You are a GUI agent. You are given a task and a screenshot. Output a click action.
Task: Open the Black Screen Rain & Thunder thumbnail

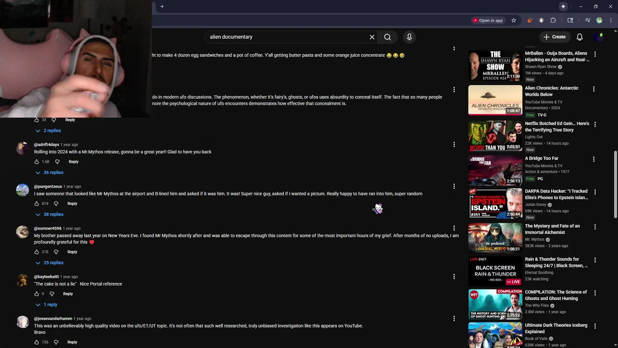click(x=495, y=271)
